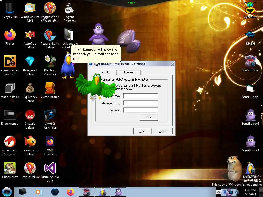Screen dimensions: 263x197
Task: Switch to blue parrot taskbar item
Action: click(102, 192)
